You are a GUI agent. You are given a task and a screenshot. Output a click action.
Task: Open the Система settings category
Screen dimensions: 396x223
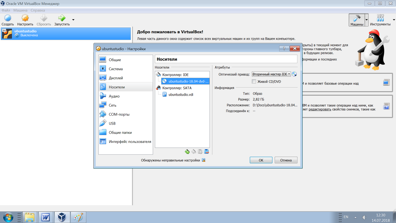tap(126, 69)
